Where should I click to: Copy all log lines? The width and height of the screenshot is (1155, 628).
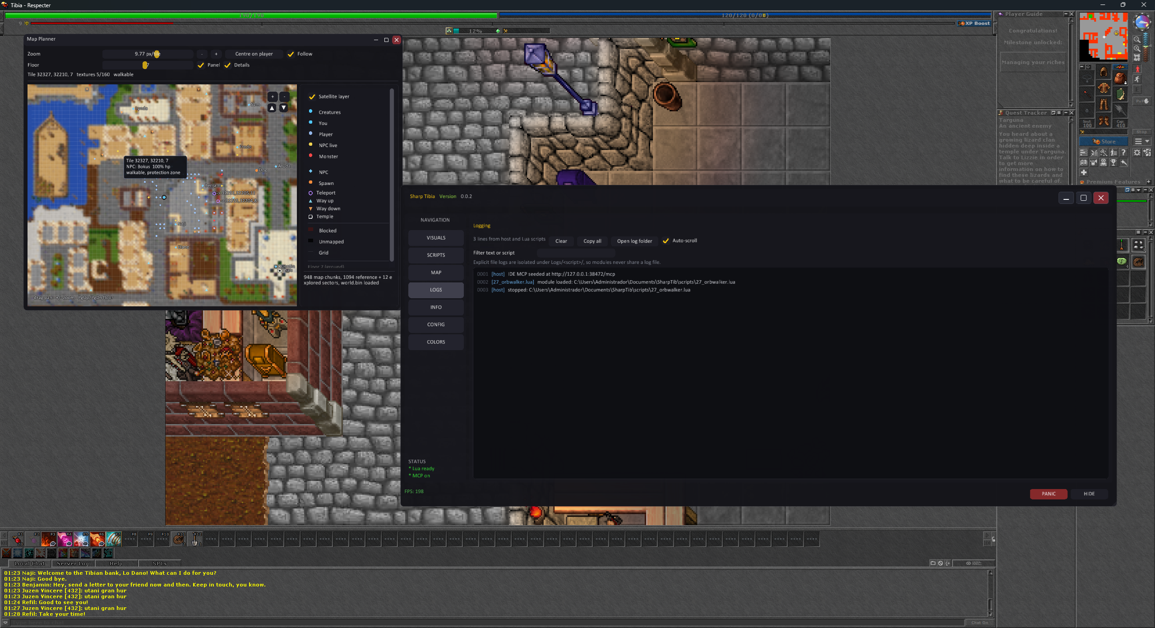point(592,241)
